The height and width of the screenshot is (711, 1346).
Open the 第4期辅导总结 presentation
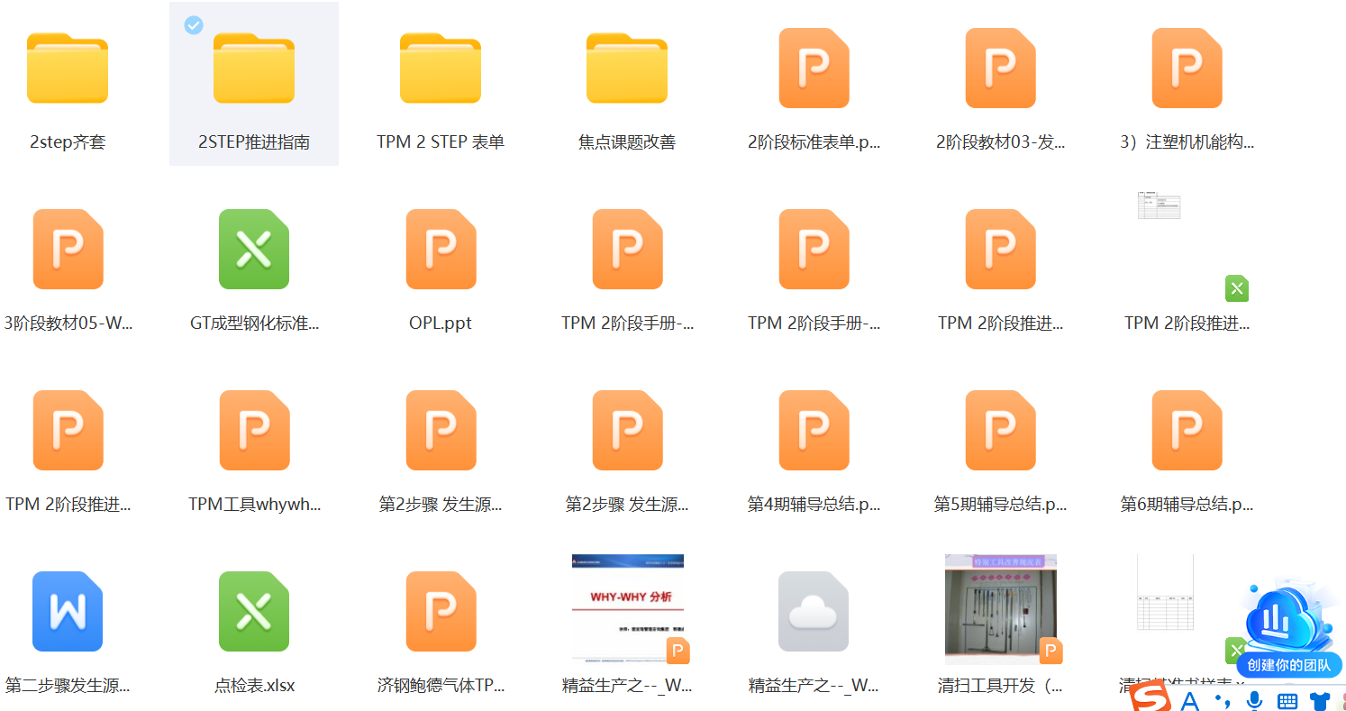point(814,431)
